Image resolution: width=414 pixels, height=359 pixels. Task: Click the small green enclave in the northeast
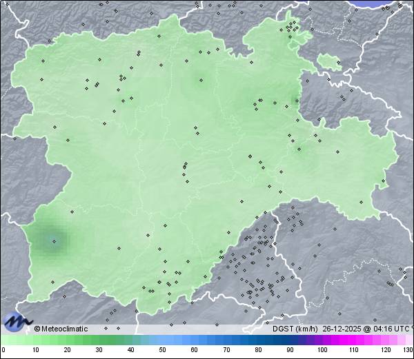point(330,61)
